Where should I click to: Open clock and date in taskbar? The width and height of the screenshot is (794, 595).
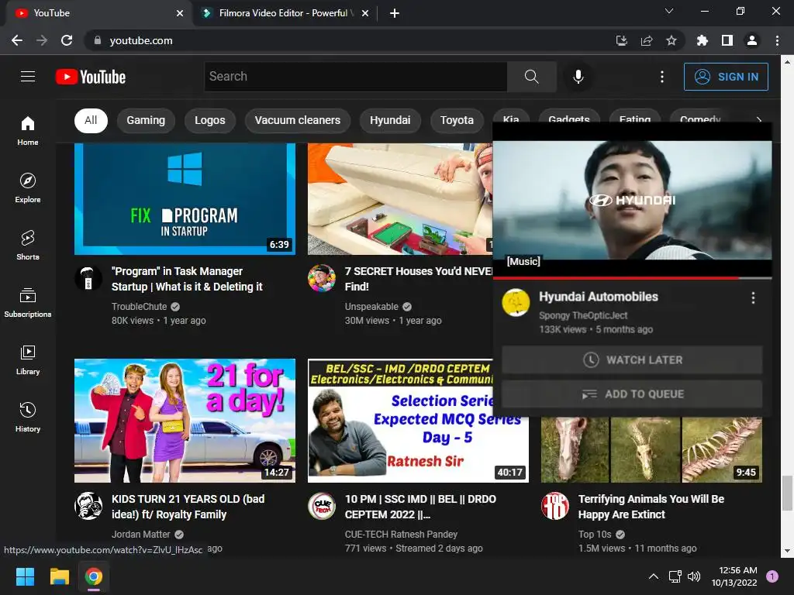[x=734, y=576]
